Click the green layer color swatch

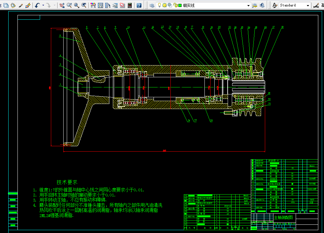(x=180, y=5)
